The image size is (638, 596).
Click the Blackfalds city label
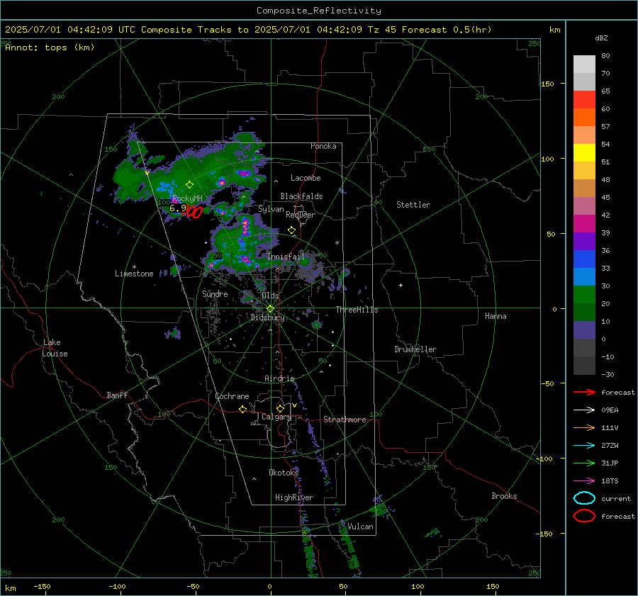pyautogui.click(x=301, y=196)
